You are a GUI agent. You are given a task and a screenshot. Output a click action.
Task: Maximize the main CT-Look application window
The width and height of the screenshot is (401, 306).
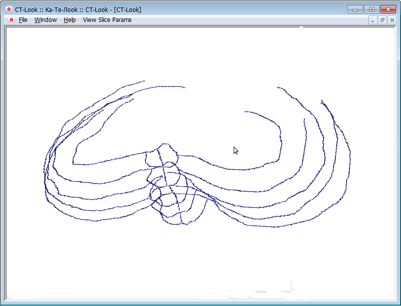[x=372, y=9]
